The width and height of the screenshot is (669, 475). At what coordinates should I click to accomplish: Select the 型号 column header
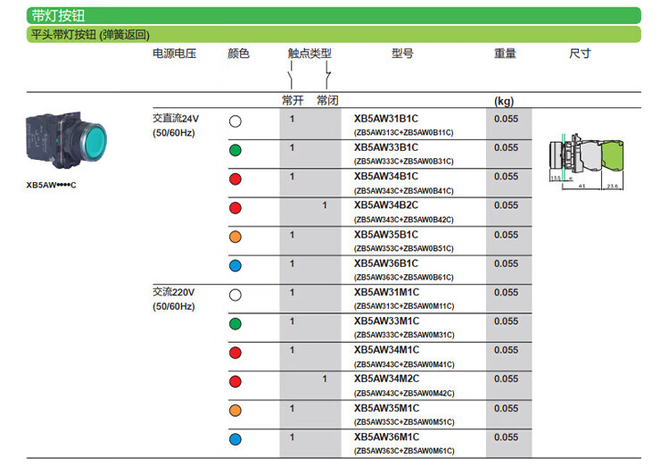pyautogui.click(x=402, y=54)
